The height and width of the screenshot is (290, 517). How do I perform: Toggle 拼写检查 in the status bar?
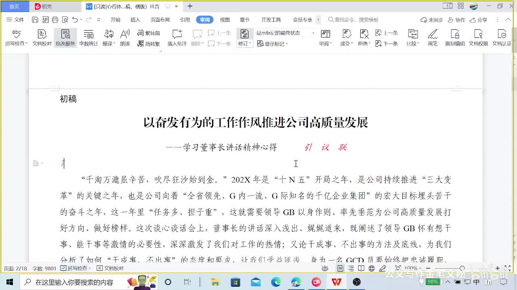pos(76,268)
